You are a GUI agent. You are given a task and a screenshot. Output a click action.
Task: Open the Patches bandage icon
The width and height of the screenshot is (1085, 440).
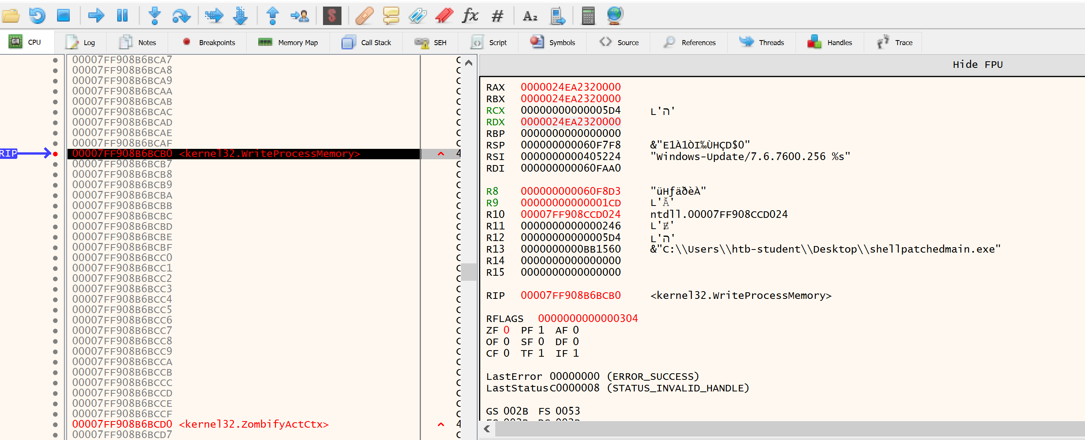tap(364, 16)
